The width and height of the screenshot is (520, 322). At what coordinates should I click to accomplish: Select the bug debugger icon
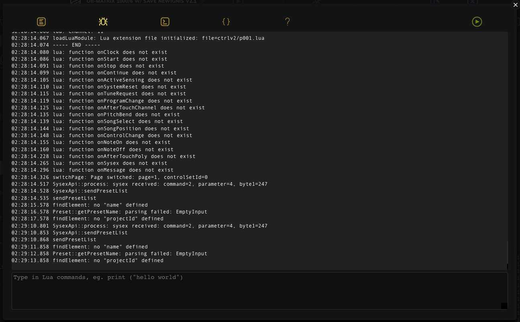tap(103, 22)
